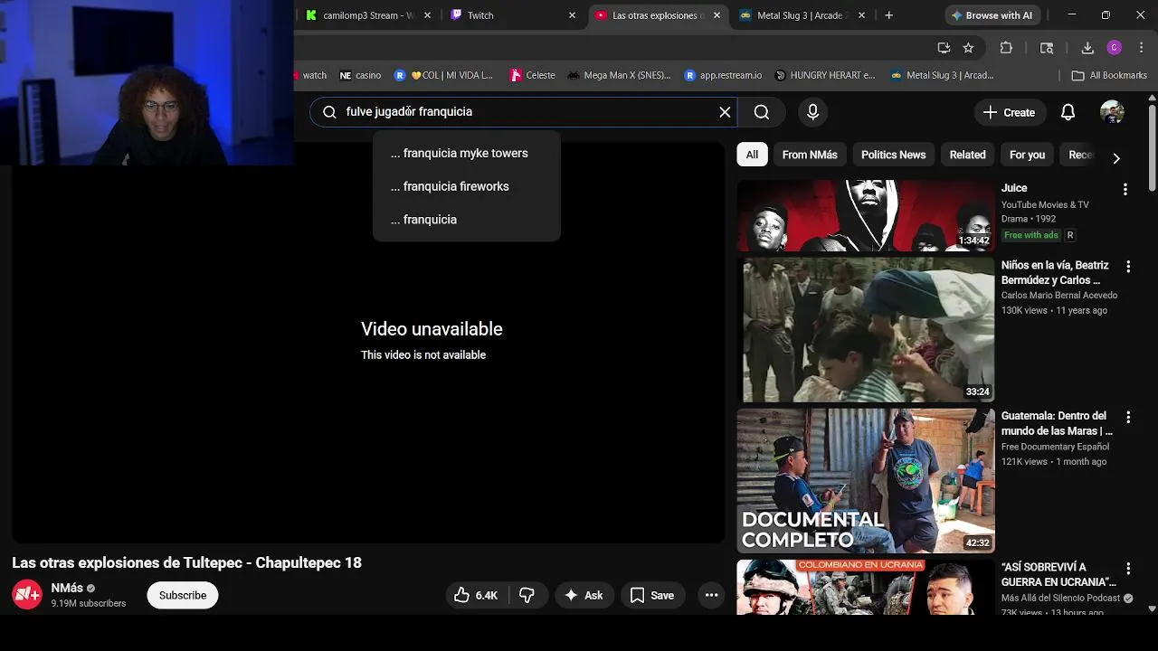The width and height of the screenshot is (1158, 651).
Task: Select the All filter chip
Action: coord(752,155)
